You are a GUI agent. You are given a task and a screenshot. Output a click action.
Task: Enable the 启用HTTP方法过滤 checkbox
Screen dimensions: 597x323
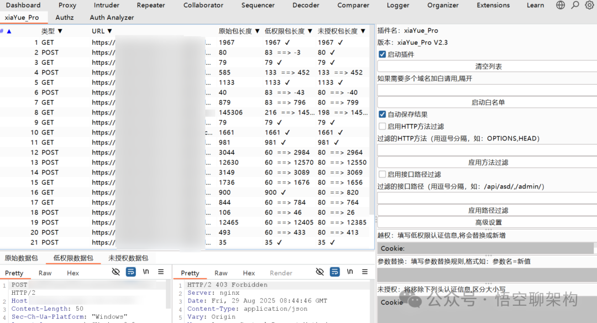pyautogui.click(x=382, y=126)
